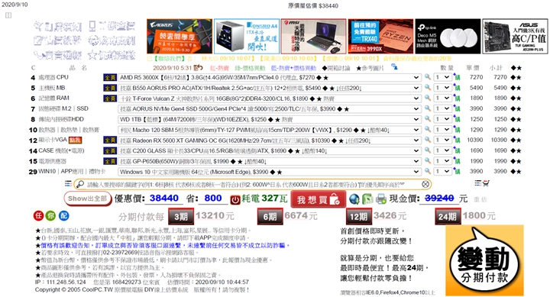The height and width of the screenshot is (297, 550).
Task: Open the SSD dropdown showing AORUS NVMe Gen4
Action: 270,108
